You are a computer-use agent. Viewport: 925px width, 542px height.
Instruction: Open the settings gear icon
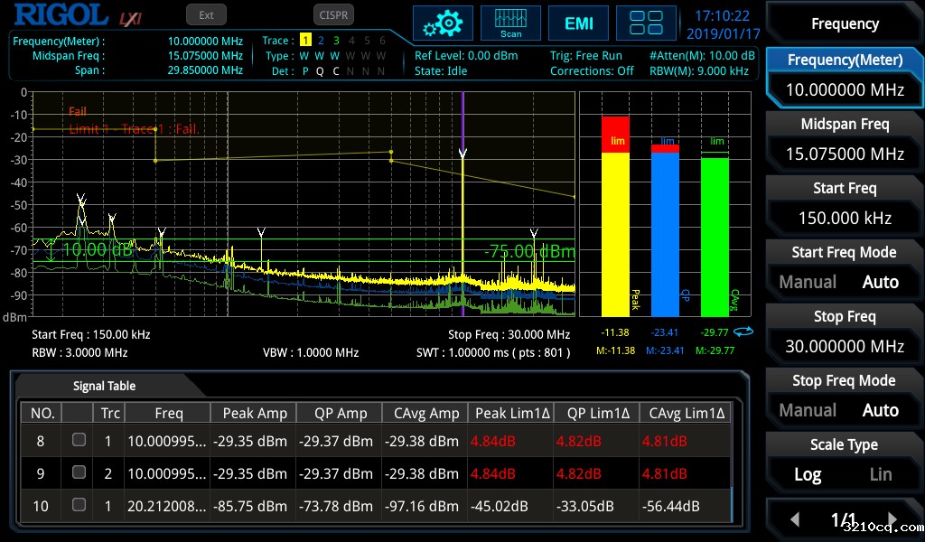tap(443, 23)
